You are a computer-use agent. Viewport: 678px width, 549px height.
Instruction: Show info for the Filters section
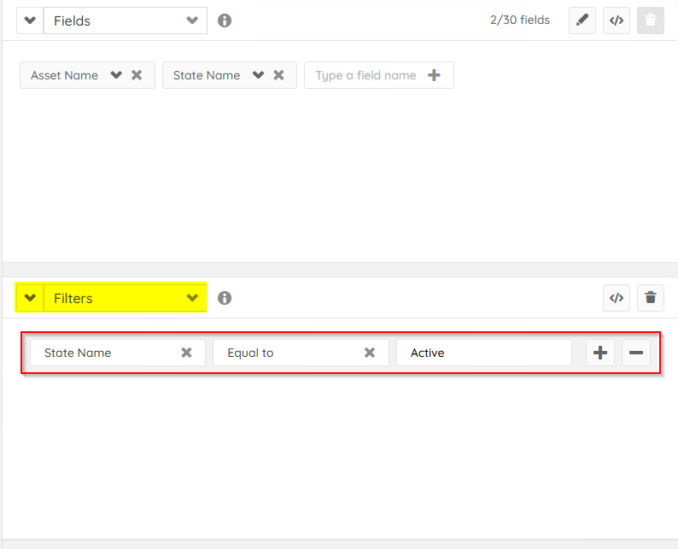pyautogui.click(x=225, y=298)
